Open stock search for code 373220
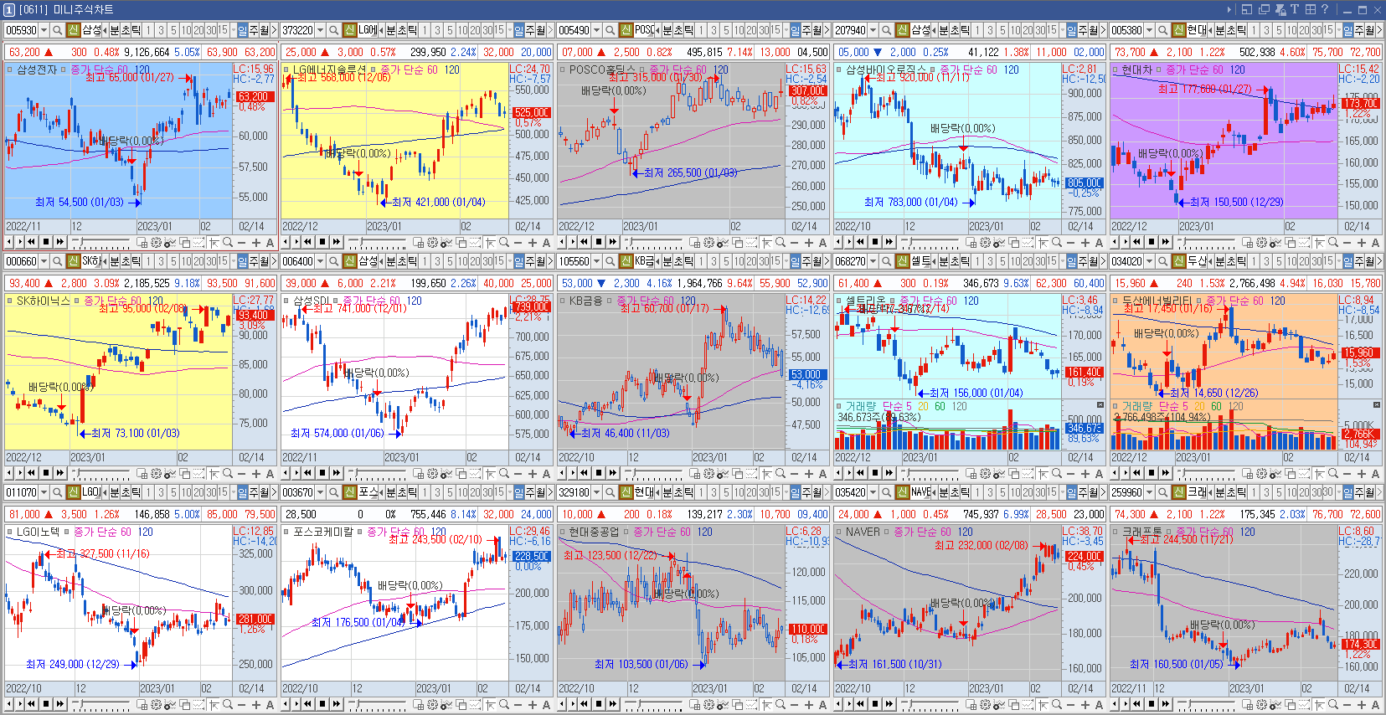Viewport: 1386px width, 715px height. (334, 29)
